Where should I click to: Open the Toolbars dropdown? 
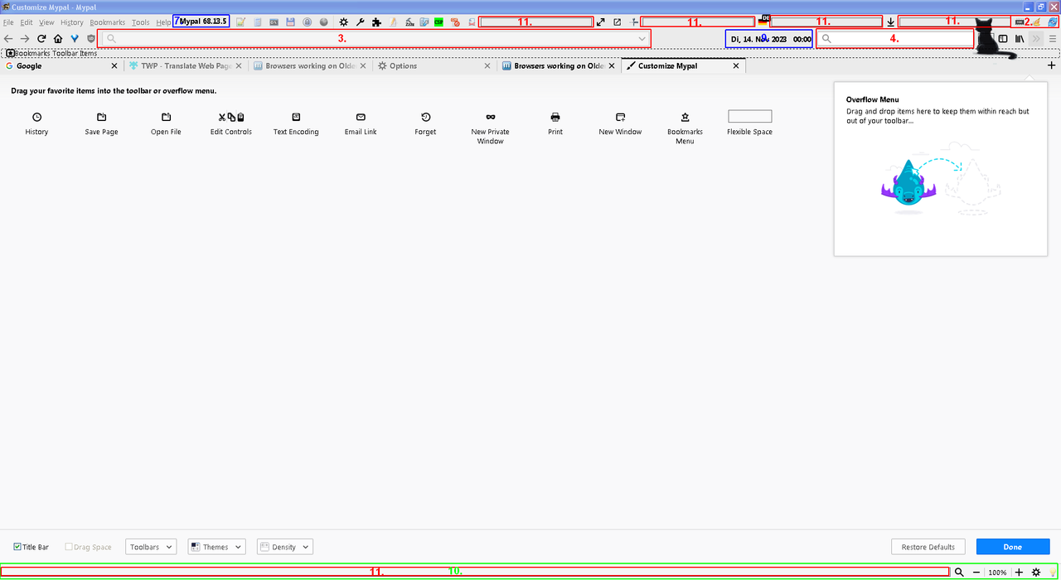(151, 547)
